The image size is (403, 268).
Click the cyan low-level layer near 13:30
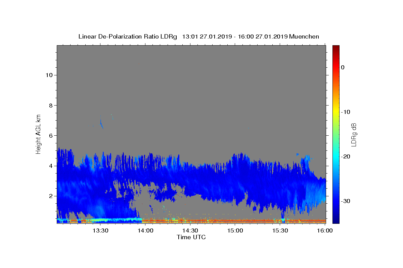[x=100, y=220]
